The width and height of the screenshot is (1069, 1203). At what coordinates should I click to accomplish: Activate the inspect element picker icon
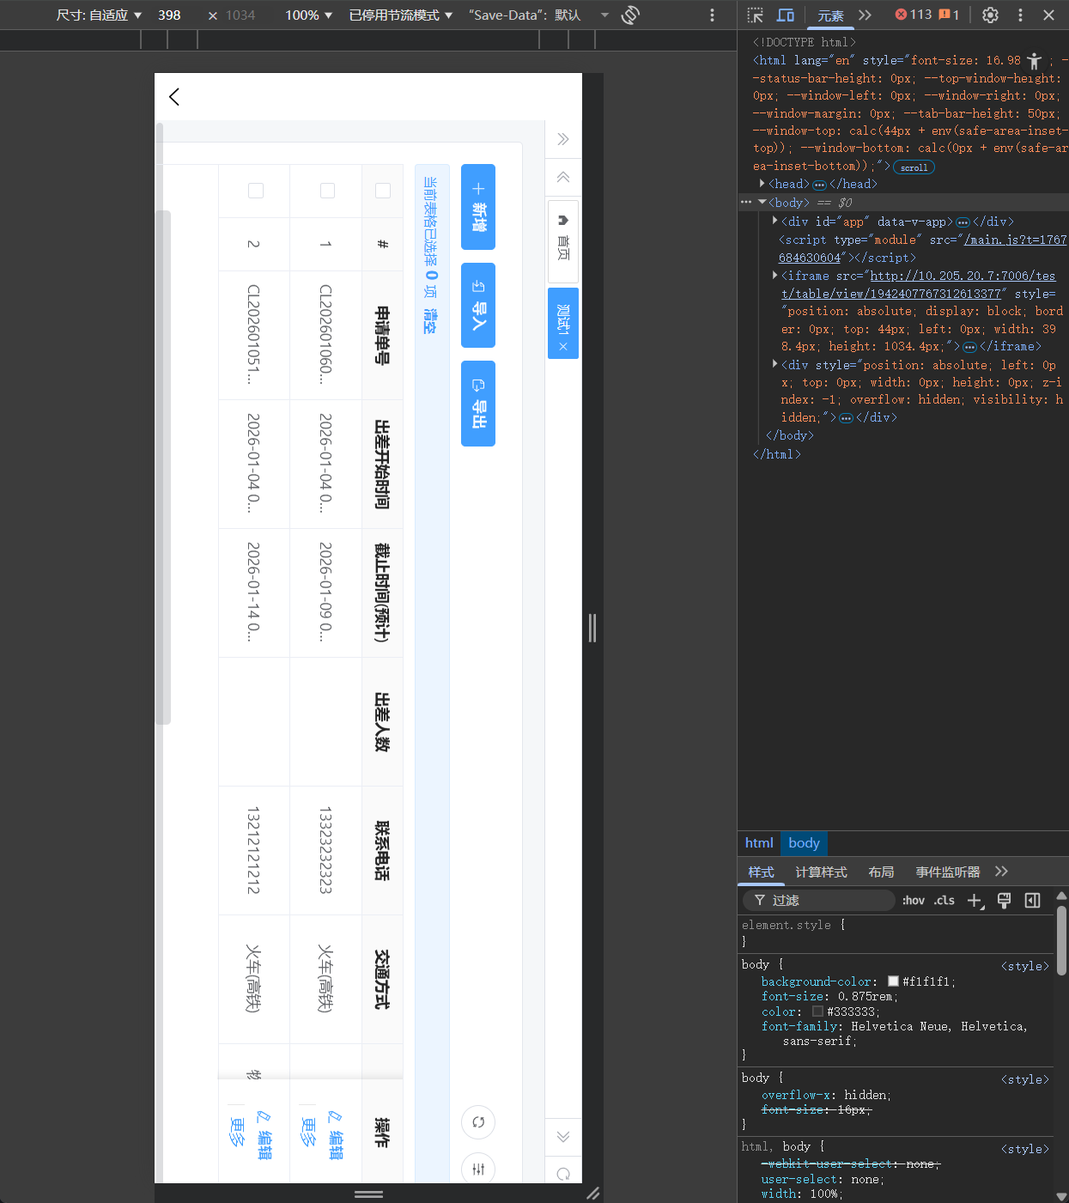coord(755,15)
